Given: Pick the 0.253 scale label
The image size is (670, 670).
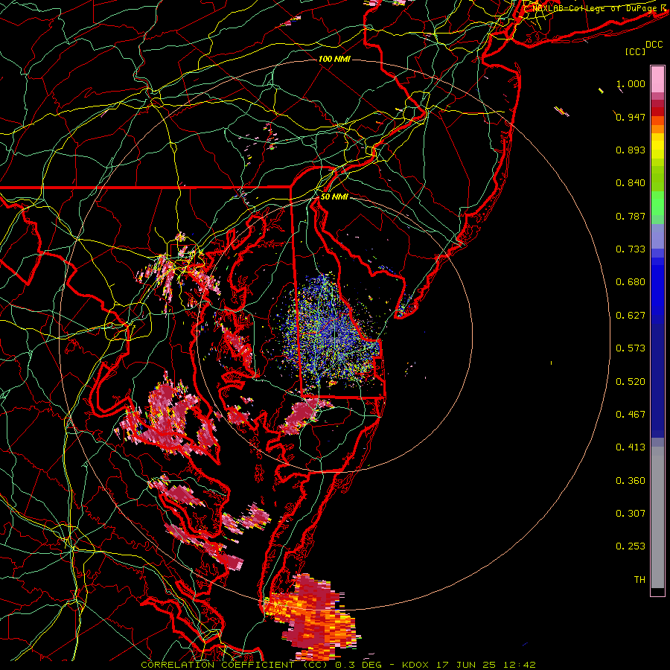Looking at the screenshot, I should pyautogui.click(x=631, y=546).
